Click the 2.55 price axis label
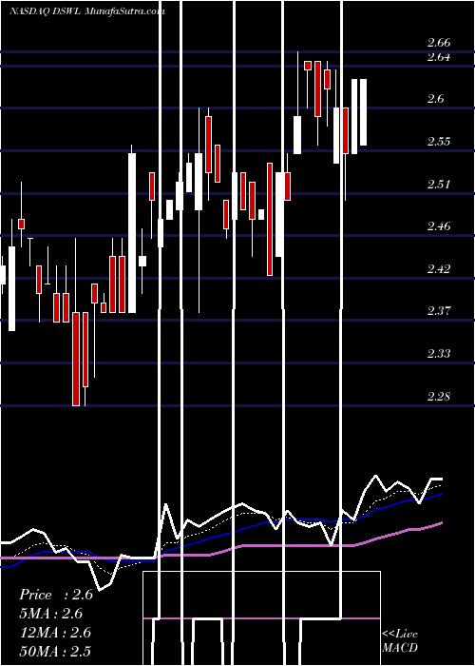The image size is (475, 666). pyautogui.click(x=439, y=142)
